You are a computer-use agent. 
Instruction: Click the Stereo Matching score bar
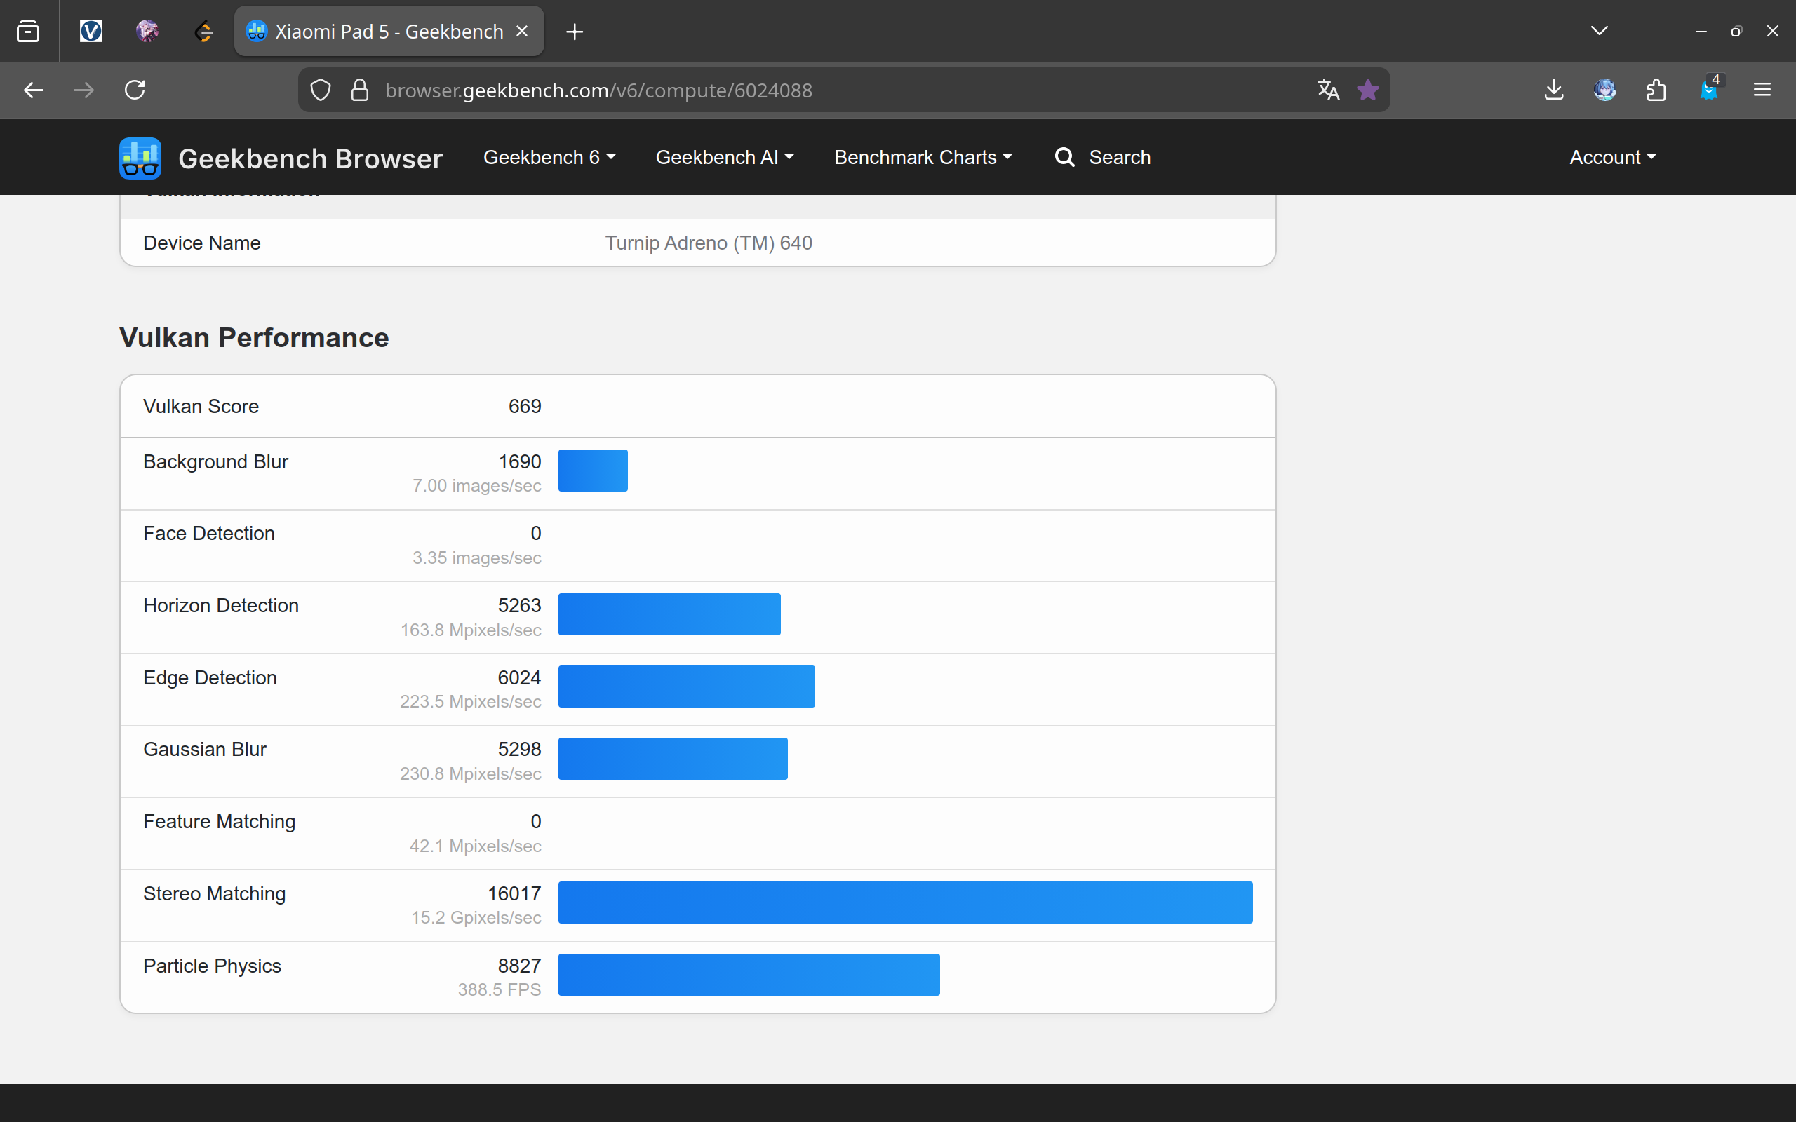pos(905,903)
